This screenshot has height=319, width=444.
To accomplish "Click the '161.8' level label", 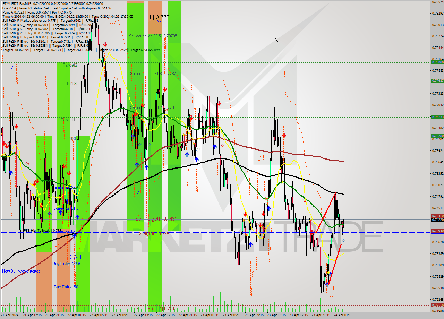I will coord(71,83).
